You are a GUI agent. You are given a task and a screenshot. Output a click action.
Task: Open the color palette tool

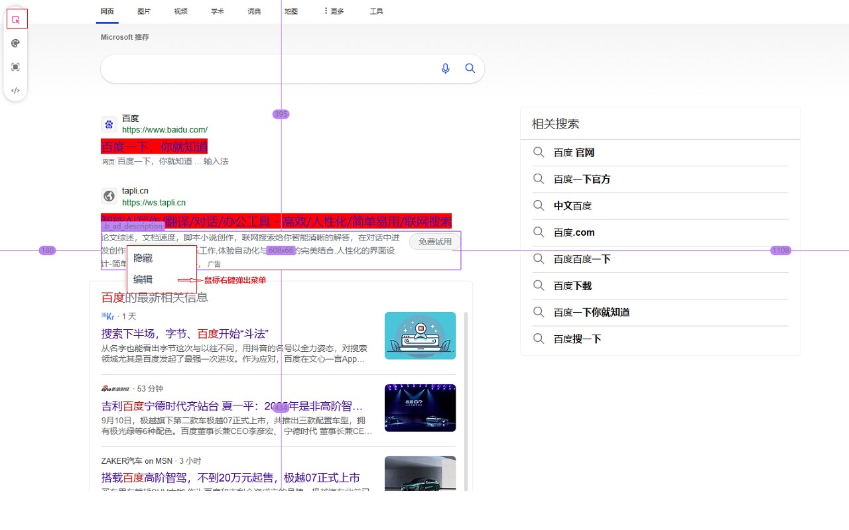16,43
